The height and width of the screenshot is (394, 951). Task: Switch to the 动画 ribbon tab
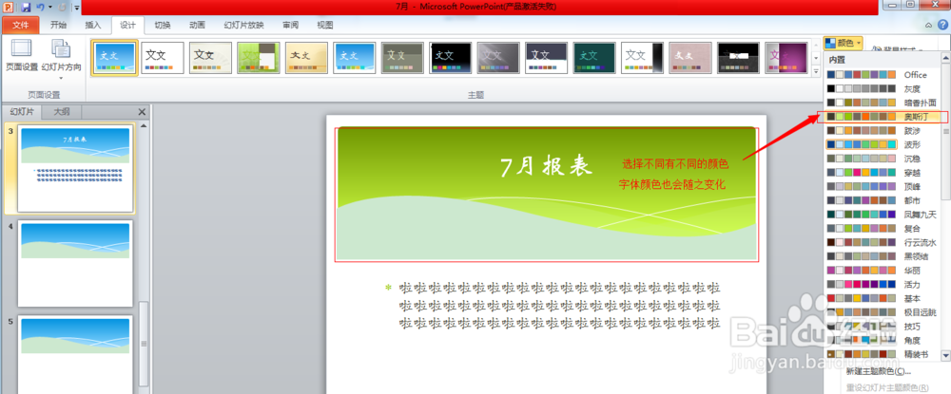point(197,26)
